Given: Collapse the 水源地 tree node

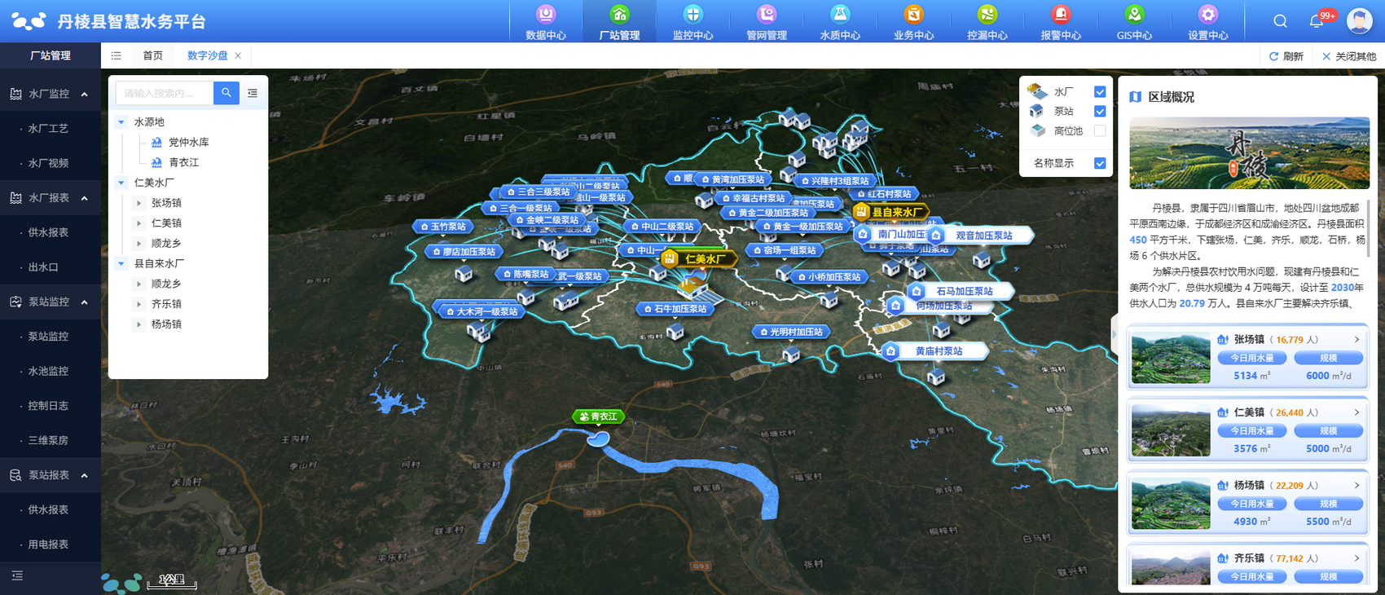Looking at the screenshot, I should click(121, 122).
